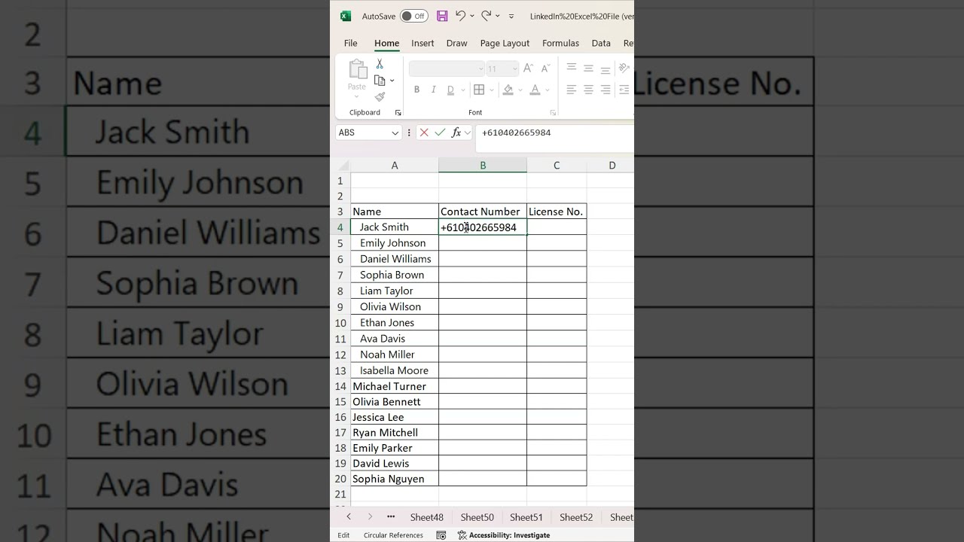964x542 pixels.
Task: Click Accessibility: Investigate in status bar
Action: (509, 535)
